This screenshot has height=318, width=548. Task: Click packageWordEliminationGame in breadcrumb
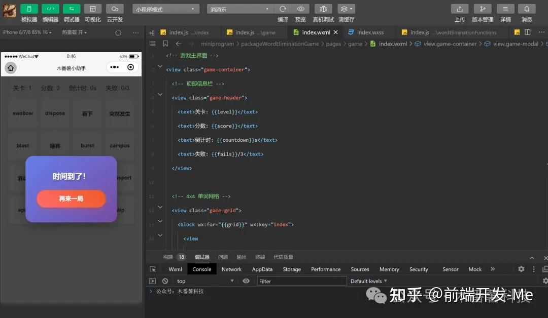tap(280, 44)
